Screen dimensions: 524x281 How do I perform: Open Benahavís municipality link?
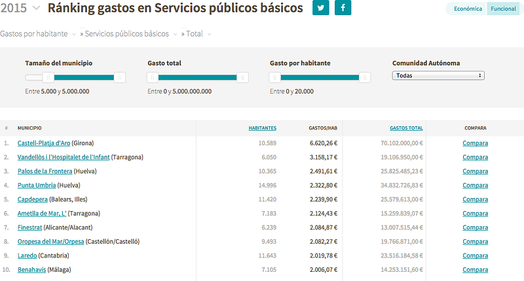(31, 269)
